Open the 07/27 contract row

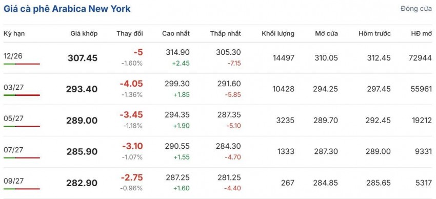pyautogui.click(x=218, y=152)
